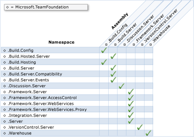This screenshot has width=194, height=137.
Task: Click the check mark in the .Build.Hosted.Server row
Action: click(x=113, y=56)
